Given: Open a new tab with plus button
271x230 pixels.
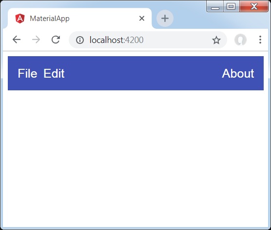Looking at the screenshot, I should 165,19.
